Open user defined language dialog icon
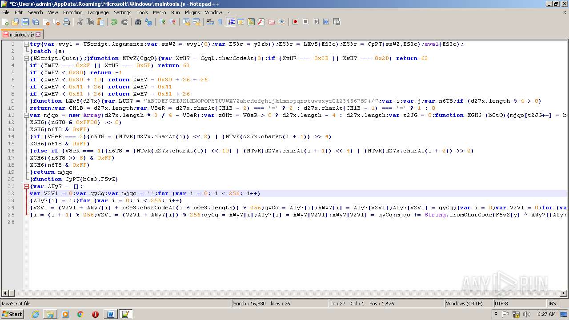This screenshot has height=320, width=569. coord(241,22)
